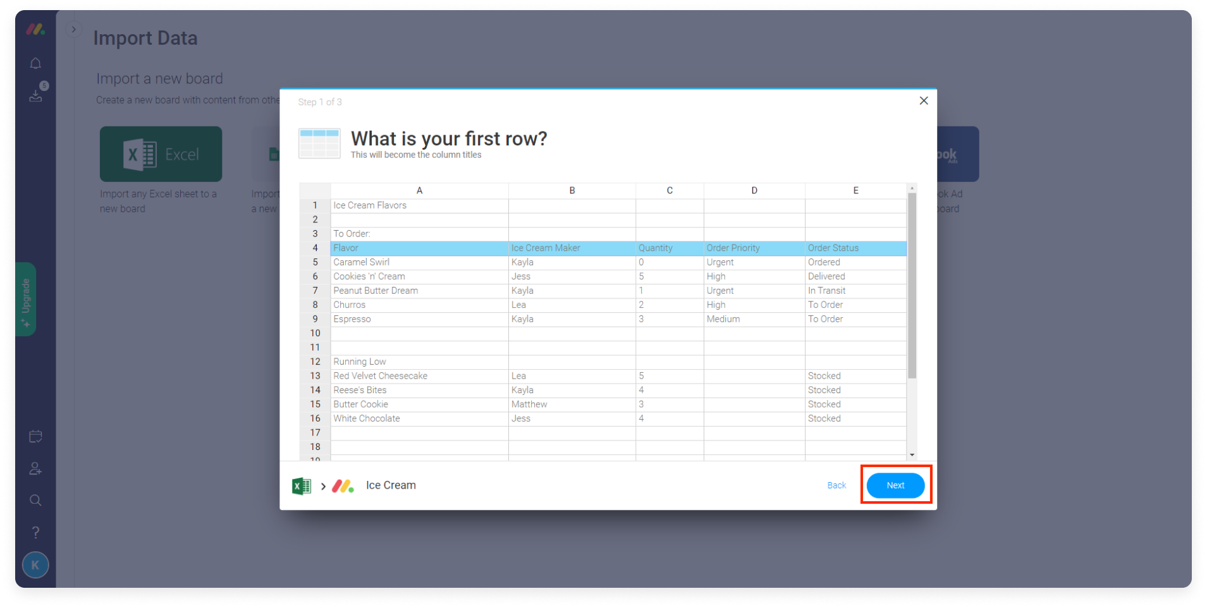
Task: Close the import dialog
Action: (924, 100)
